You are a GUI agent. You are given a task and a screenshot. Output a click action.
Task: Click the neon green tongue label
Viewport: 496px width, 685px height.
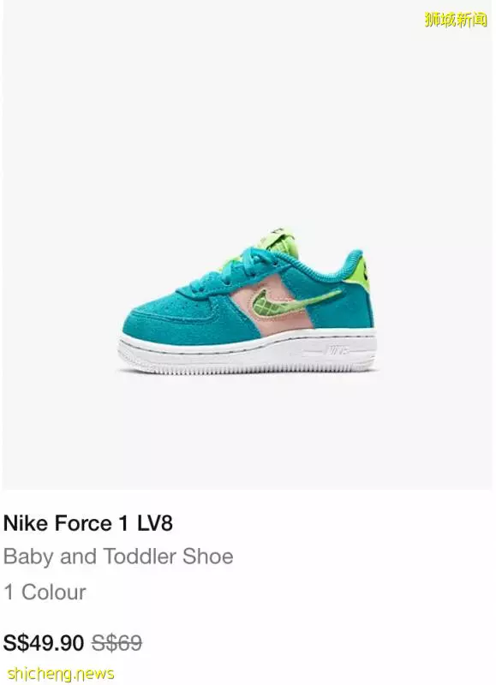[x=278, y=240]
